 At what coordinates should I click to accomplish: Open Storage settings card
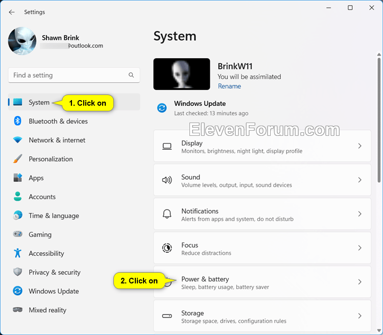point(262,316)
